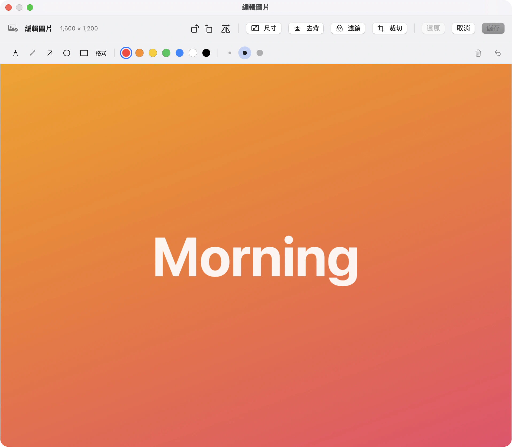Open the 濾鏡 filters panel

coord(348,28)
